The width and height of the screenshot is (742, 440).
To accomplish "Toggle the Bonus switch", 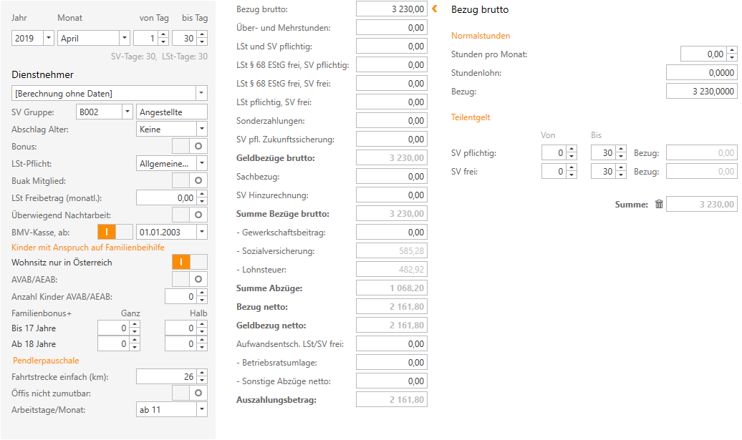I will (x=190, y=147).
